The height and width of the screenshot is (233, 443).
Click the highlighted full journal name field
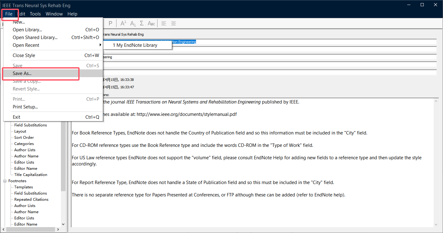270,42
